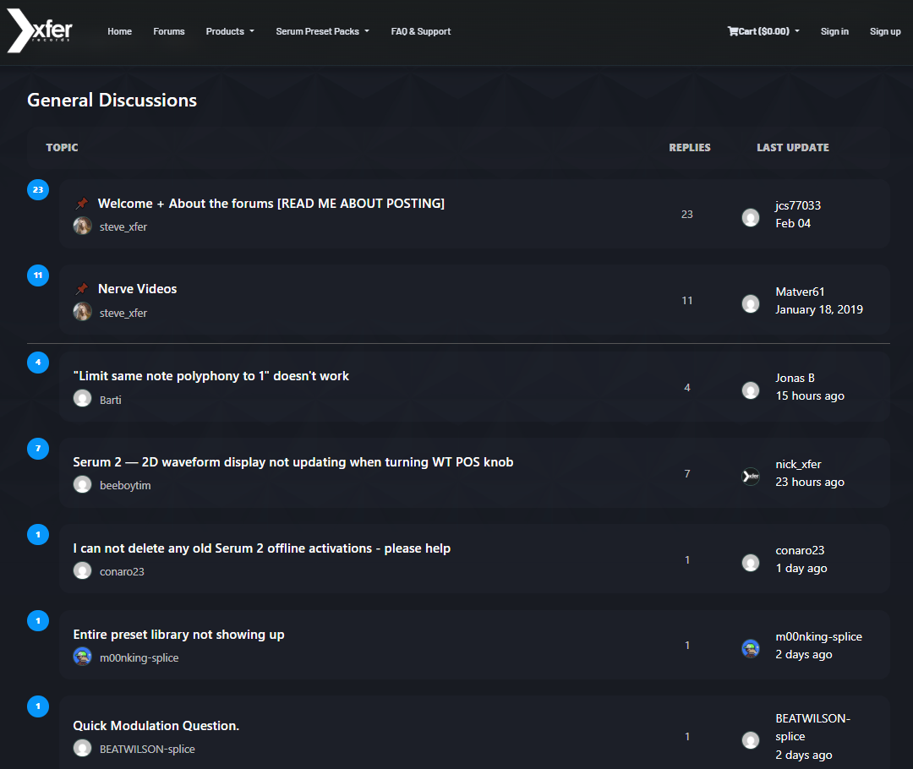Screen dimensions: 913x769
Task: Click the pin icon beside Nerve Videos
Action: (82, 289)
